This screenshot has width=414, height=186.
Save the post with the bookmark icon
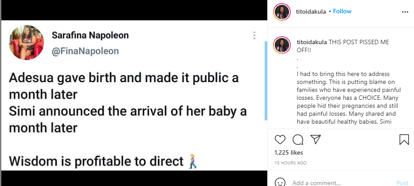pos(404,140)
